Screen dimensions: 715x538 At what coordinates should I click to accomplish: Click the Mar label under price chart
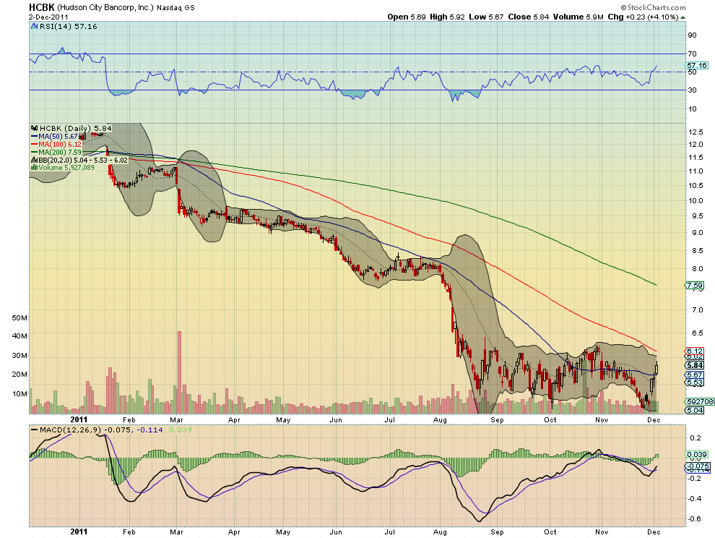pos(176,419)
